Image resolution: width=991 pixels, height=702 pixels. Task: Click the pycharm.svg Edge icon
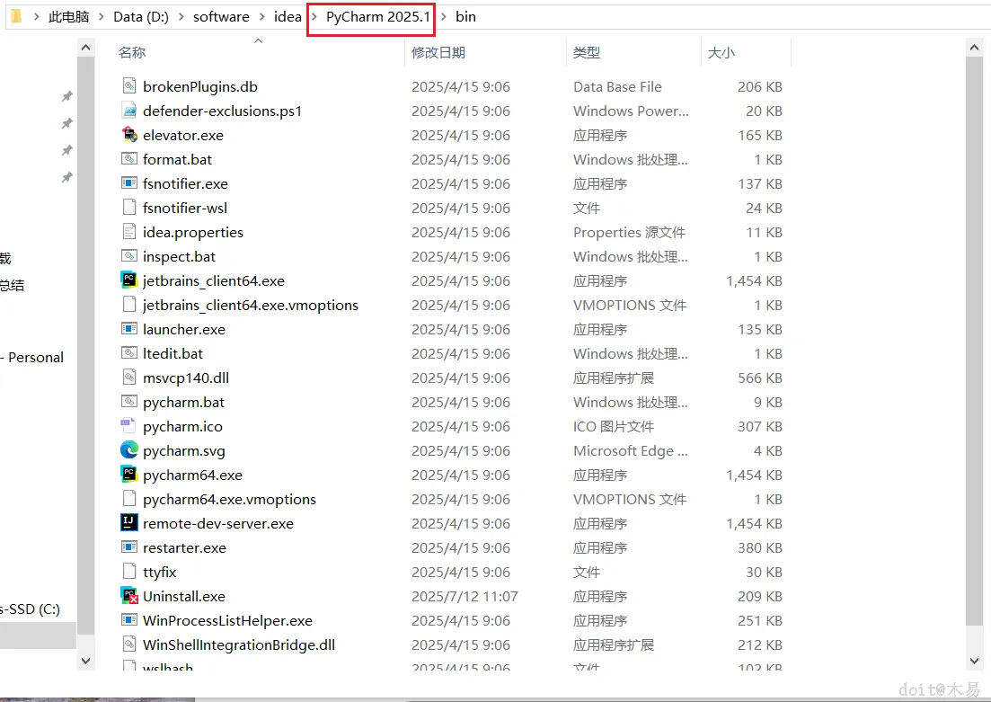pos(129,450)
